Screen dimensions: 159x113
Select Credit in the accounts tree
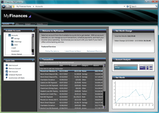(x=14, y=48)
